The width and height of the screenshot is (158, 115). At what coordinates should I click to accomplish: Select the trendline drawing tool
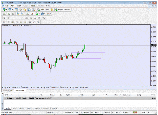[x=22, y=18]
